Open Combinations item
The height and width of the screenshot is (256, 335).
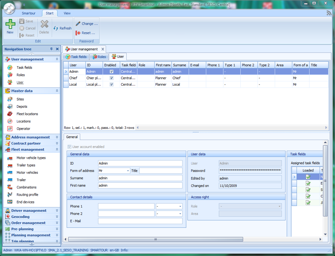tap(27, 187)
